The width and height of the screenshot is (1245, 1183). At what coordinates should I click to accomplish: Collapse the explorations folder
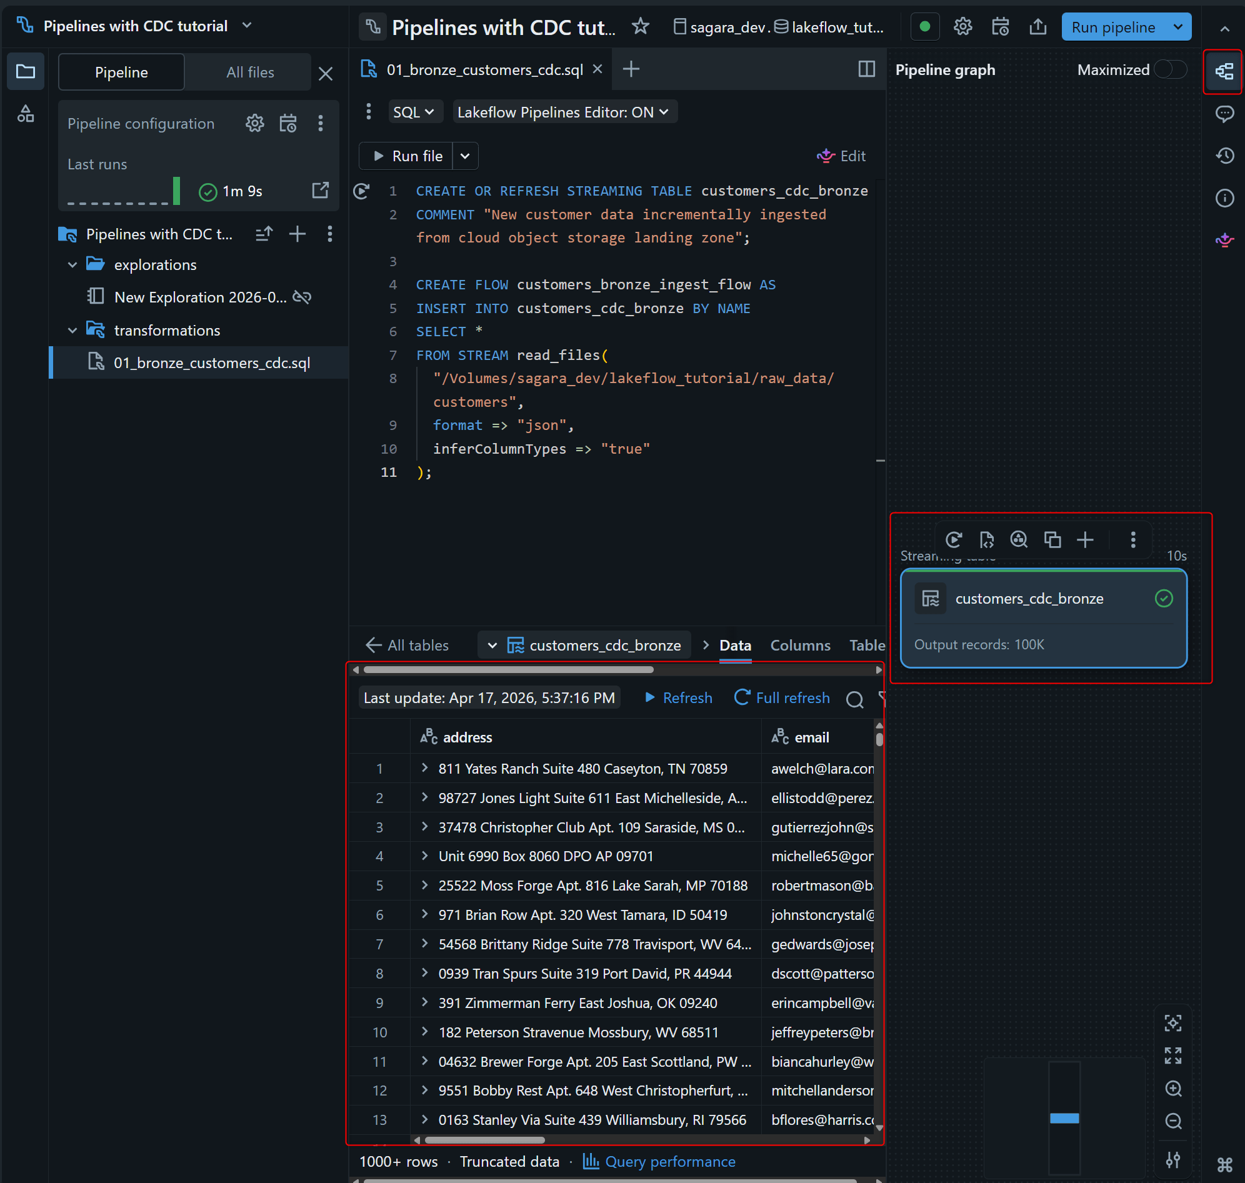72,265
